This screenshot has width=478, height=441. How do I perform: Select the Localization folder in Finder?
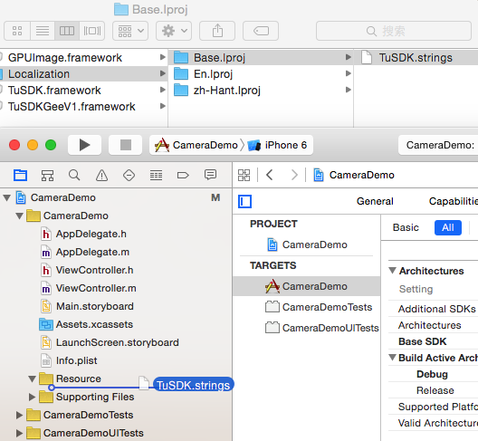pyautogui.click(x=83, y=74)
